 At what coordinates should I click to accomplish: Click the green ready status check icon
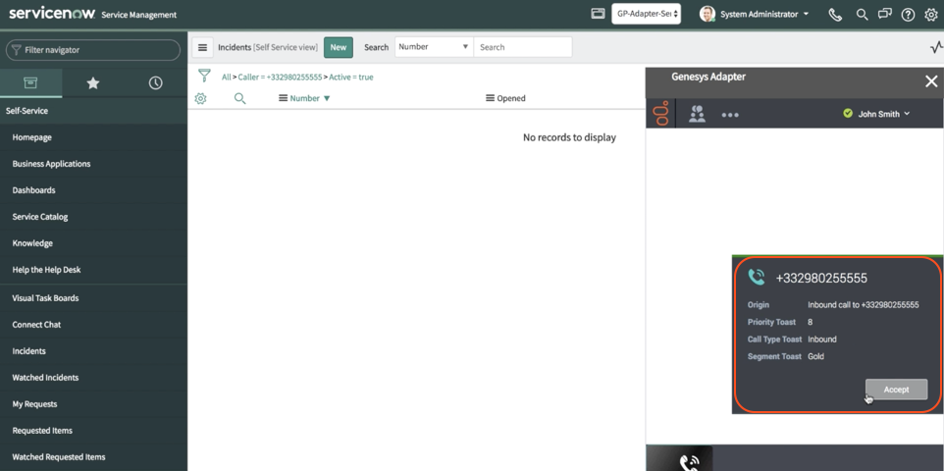point(848,113)
